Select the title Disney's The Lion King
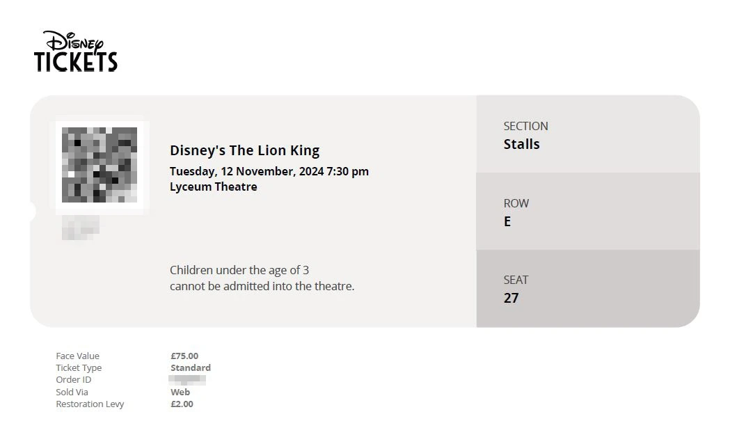The width and height of the screenshot is (737, 444). [244, 150]
